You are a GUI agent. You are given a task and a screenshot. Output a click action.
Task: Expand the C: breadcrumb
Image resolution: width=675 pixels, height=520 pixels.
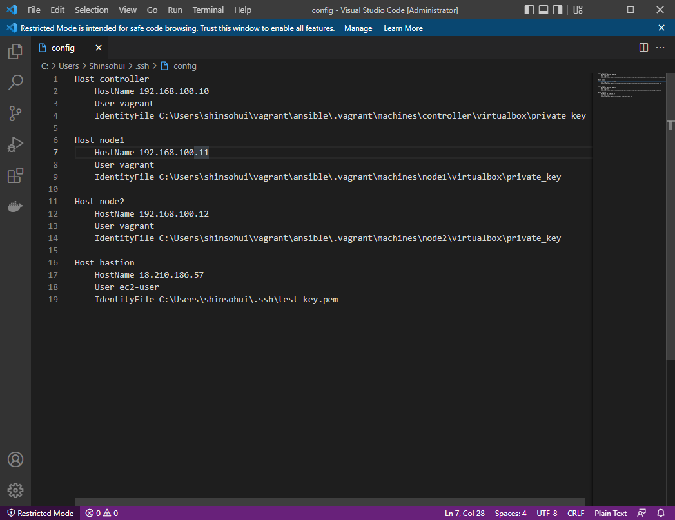(44, 66)
